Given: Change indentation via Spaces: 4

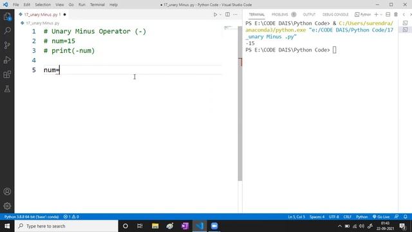Looking at the screenshot, I should [317, 217].
